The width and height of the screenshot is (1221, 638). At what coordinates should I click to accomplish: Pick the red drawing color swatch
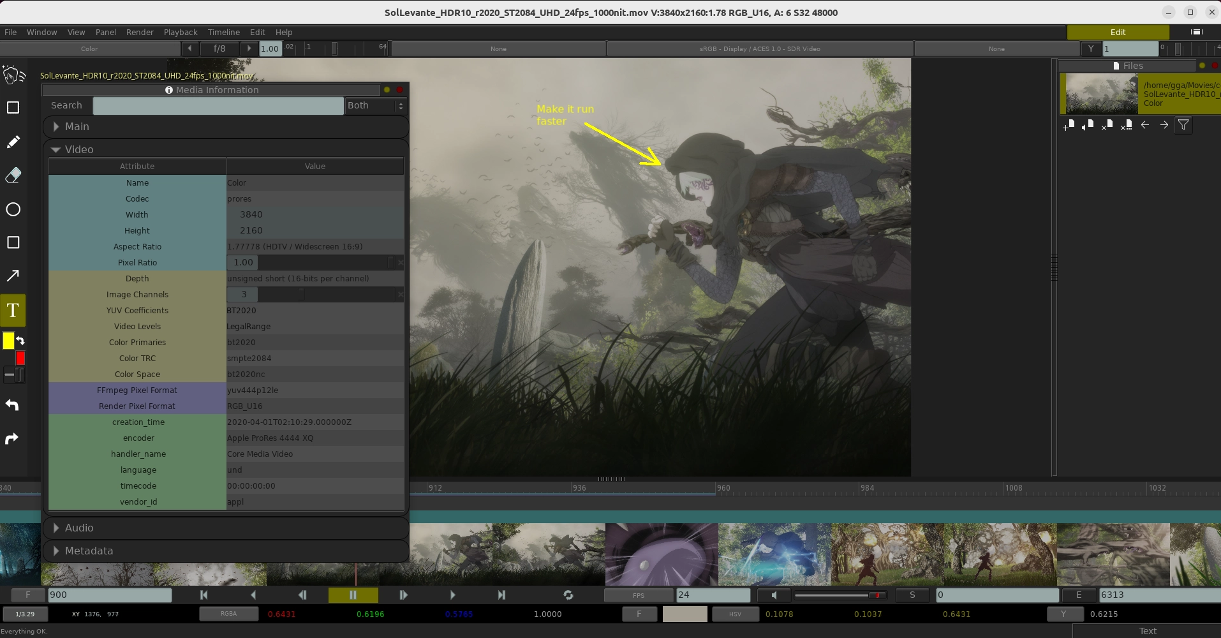[20, 358]
